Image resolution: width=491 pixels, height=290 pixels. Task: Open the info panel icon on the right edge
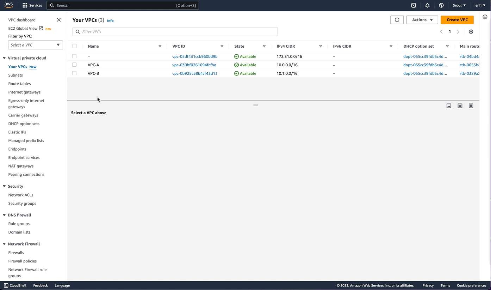[485, 17]
